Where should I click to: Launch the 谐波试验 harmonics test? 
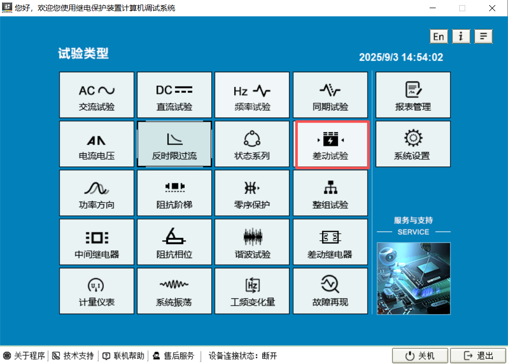pos(252,242)
